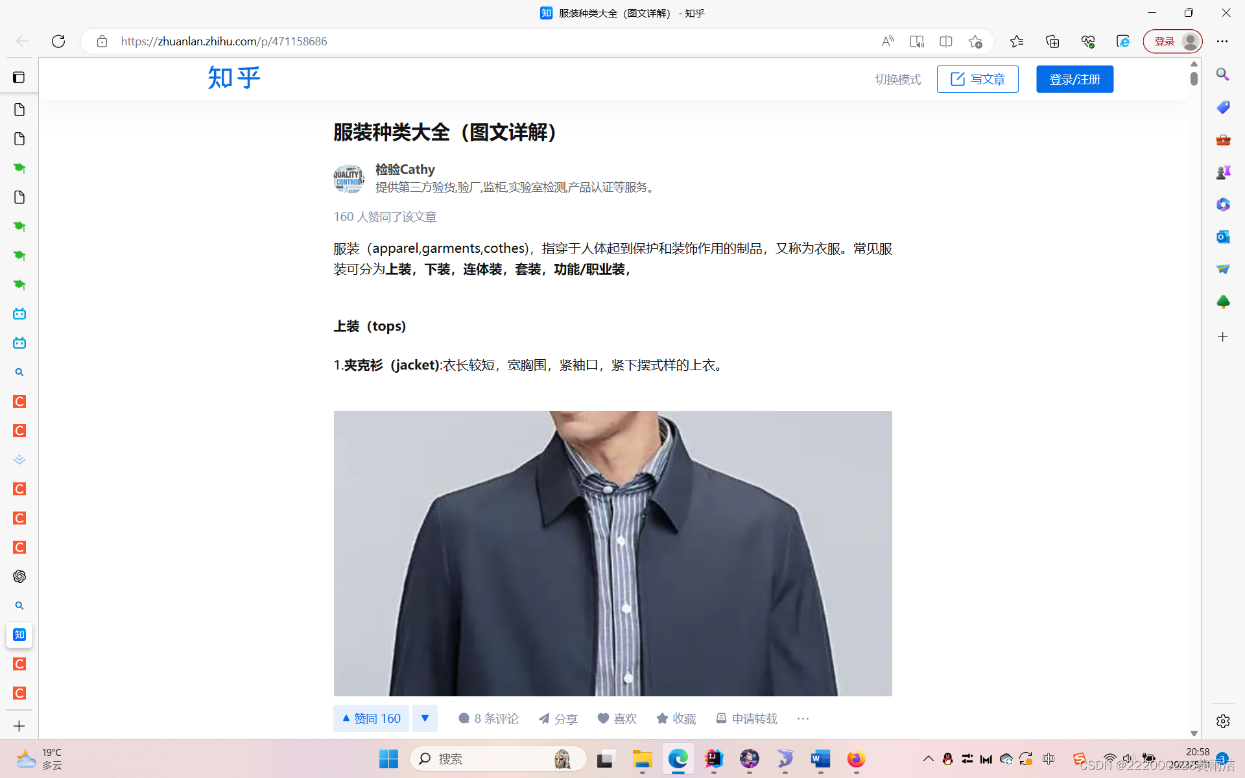The width and height of the screenshot is (1245, 778).
Task: Click the page vertical scrollbar thumb
Action: [1194, 78]
